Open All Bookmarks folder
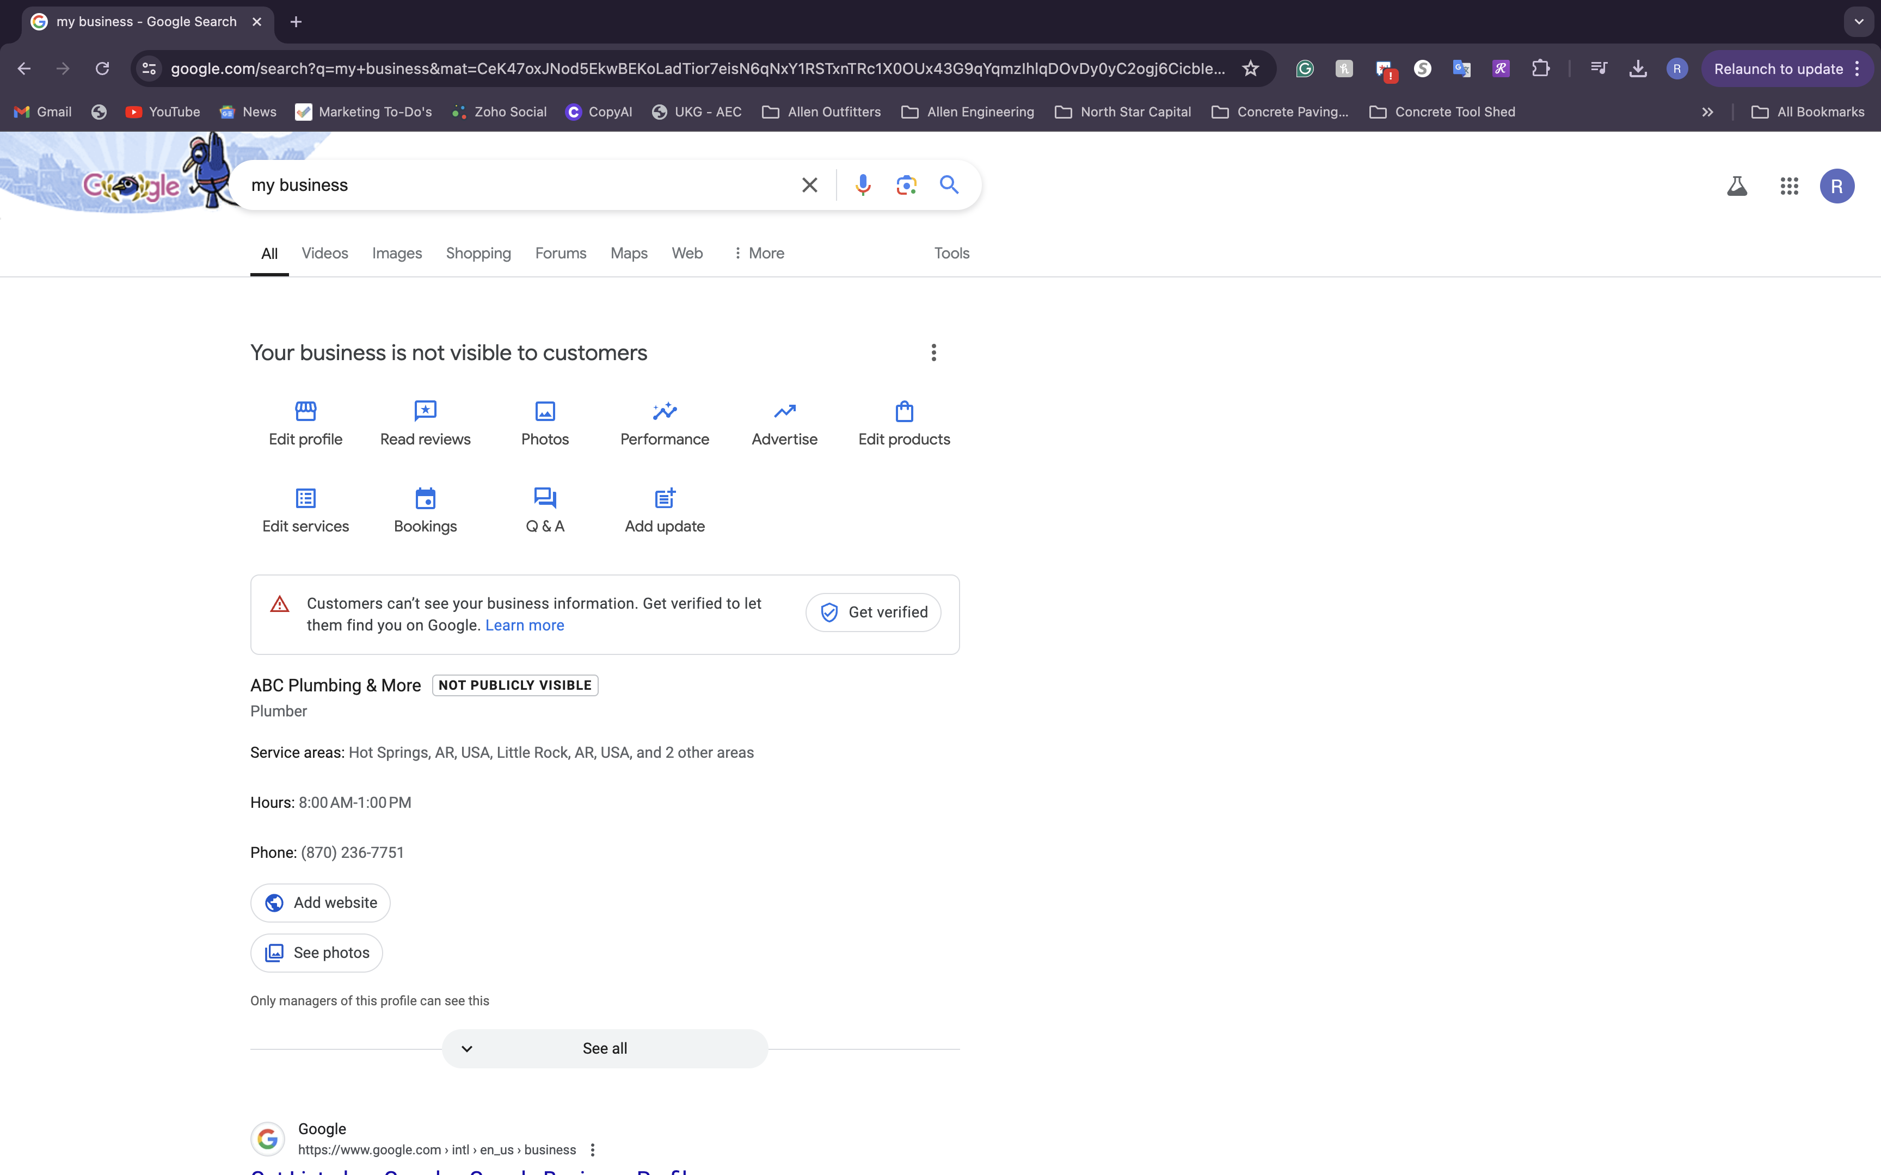Viewport: 1881px width, 1175px height. [x=1807, y=112]
